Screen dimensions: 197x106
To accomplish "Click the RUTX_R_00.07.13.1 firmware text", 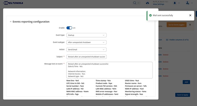I will pos(160,2).
